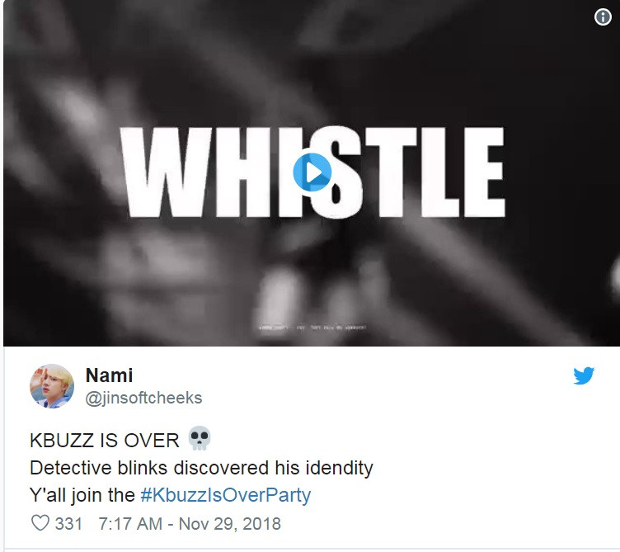Click the info icon on the video
The height and width of the screenshot is (552, 620).
(603, 17)
